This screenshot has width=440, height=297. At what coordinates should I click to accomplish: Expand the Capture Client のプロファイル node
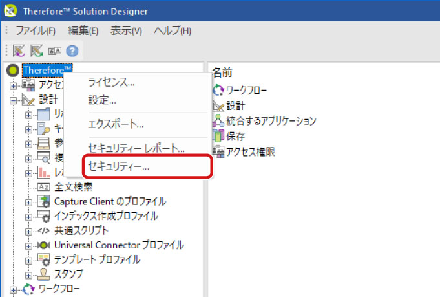tap(28, 202)
